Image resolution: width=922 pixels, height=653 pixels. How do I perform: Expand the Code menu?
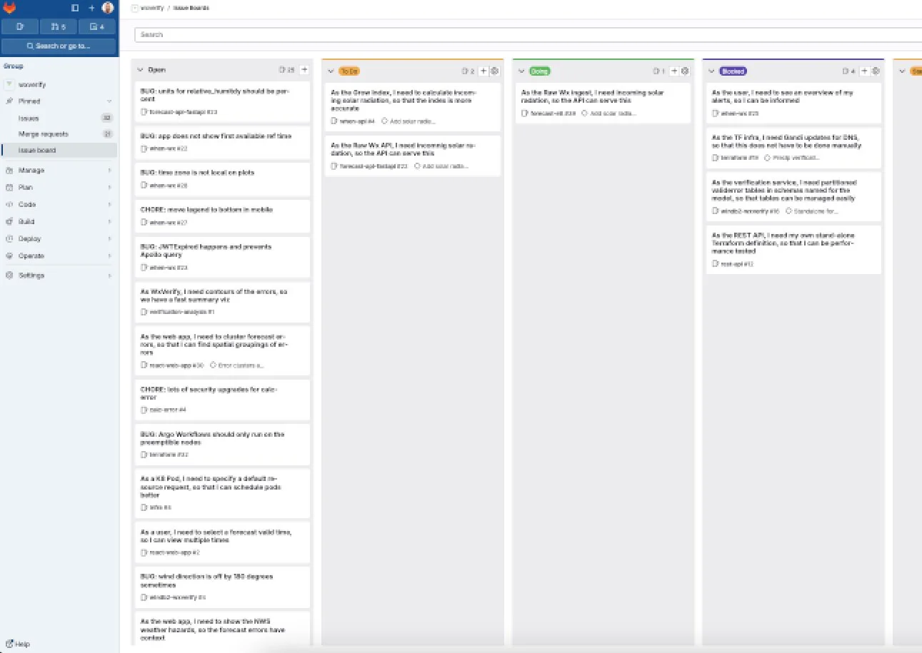tap(59, 204)
